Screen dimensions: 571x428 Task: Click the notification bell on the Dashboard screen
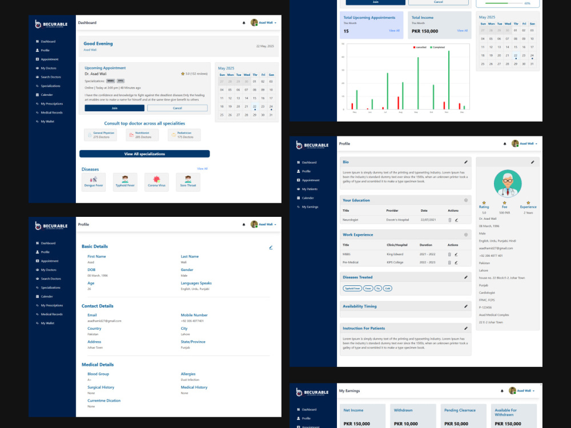tap(244, 23)
